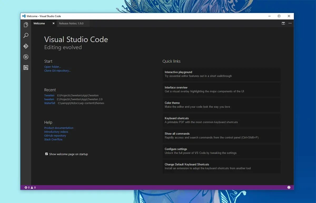Screen dimensions: 316x203
Task: Open the Keyboard shortcuts quick link
Action: [x=221, y=120]
